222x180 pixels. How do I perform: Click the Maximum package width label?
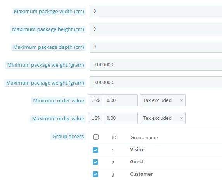[49, 12]
